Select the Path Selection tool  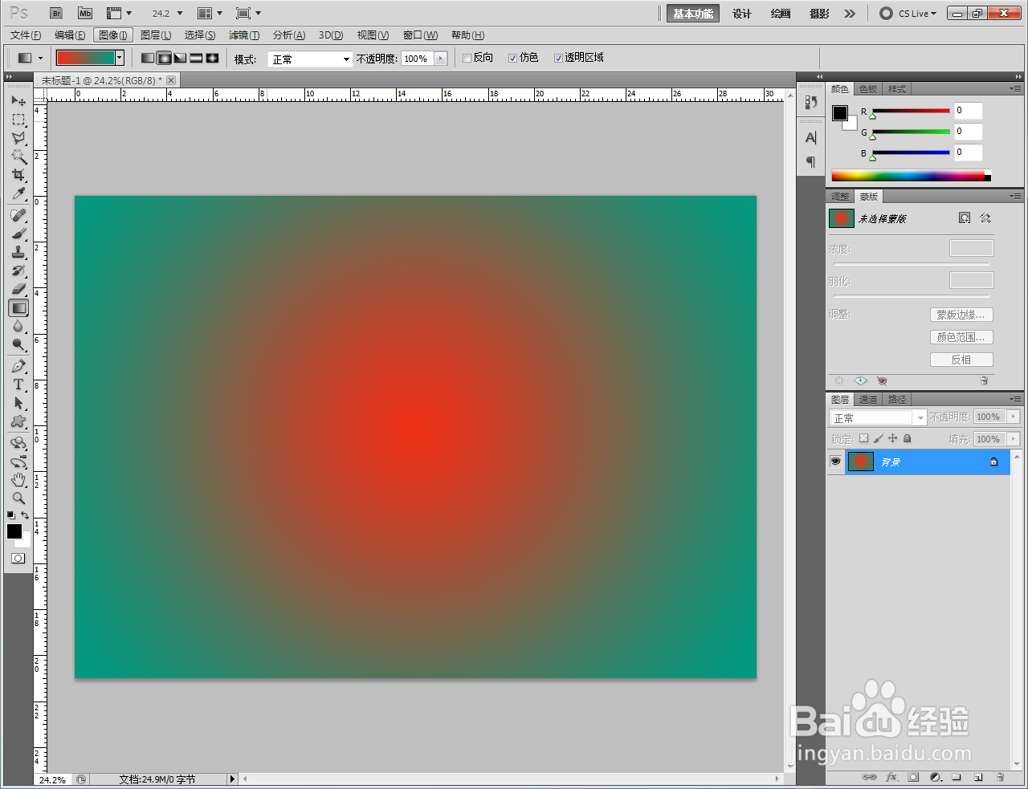coord(18,403)
